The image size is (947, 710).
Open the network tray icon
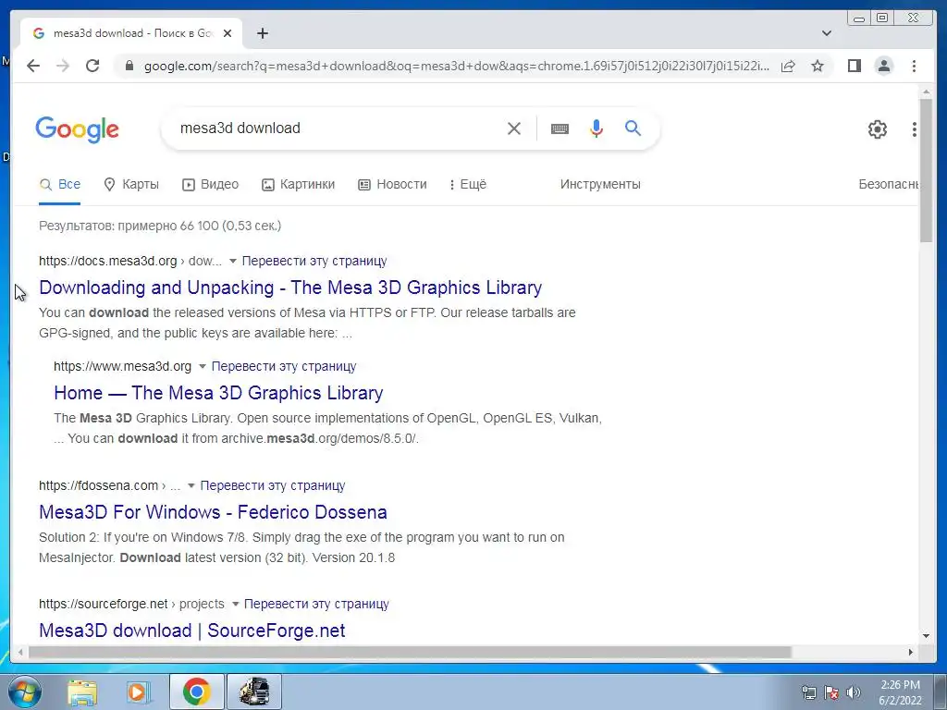click(x=808, y=692)
